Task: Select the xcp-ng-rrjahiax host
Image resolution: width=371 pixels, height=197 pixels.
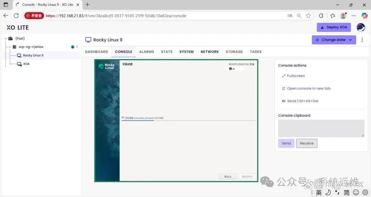Action: click(31, 47)
